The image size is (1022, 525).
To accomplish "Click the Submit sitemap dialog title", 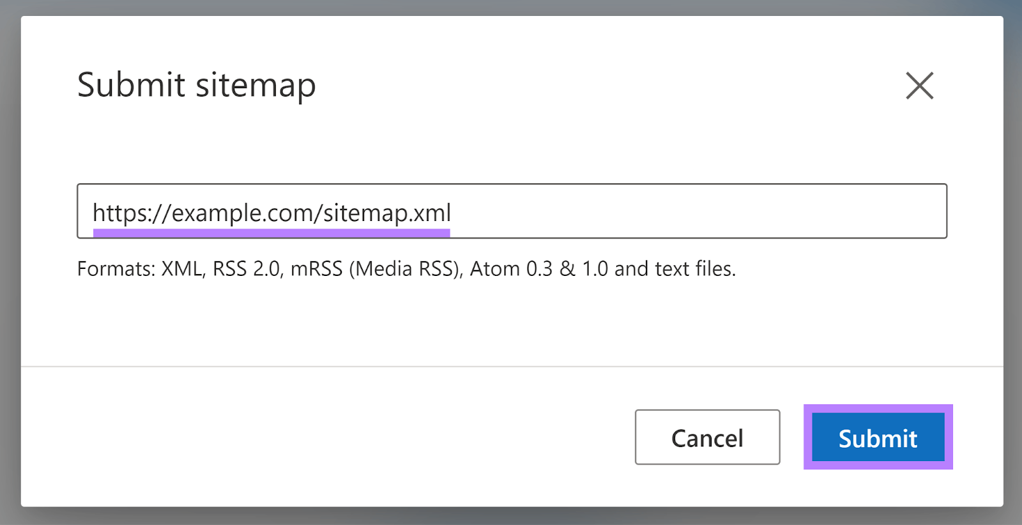I will coord(196,85).
